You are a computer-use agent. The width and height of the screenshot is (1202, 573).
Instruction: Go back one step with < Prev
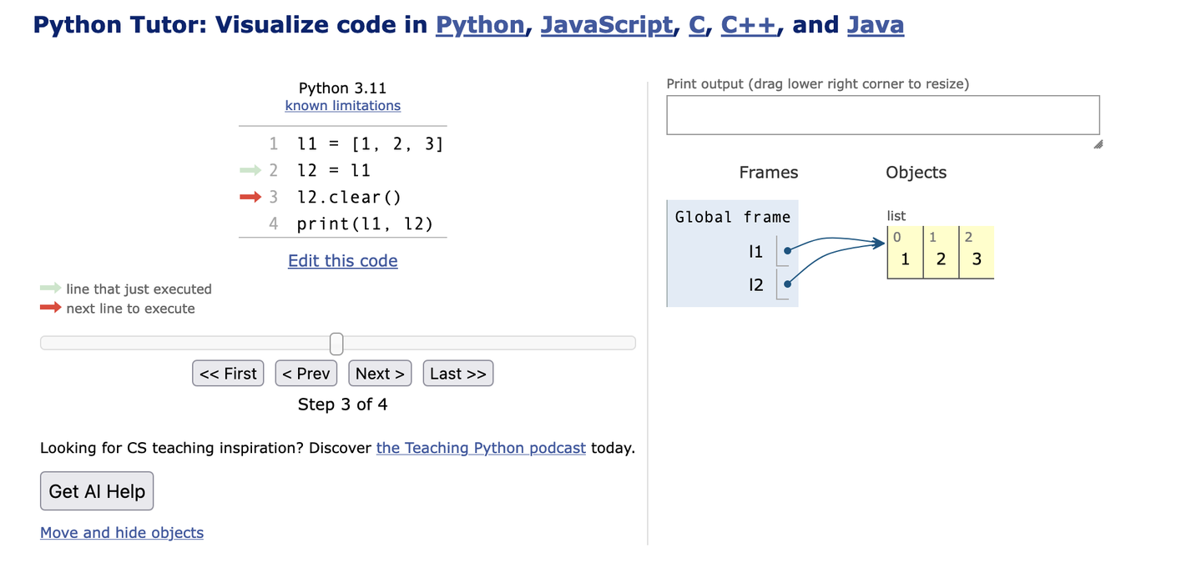[x=306, y=374]
